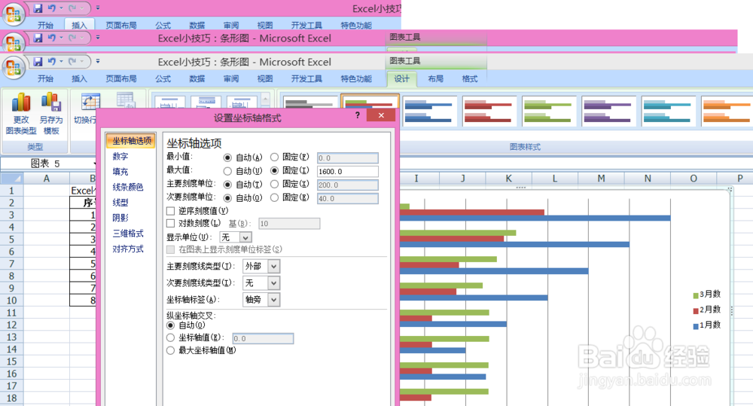The image size is (753, 406).
Task: Click 切换行/列 icon in ribbon
Action: 90,102
